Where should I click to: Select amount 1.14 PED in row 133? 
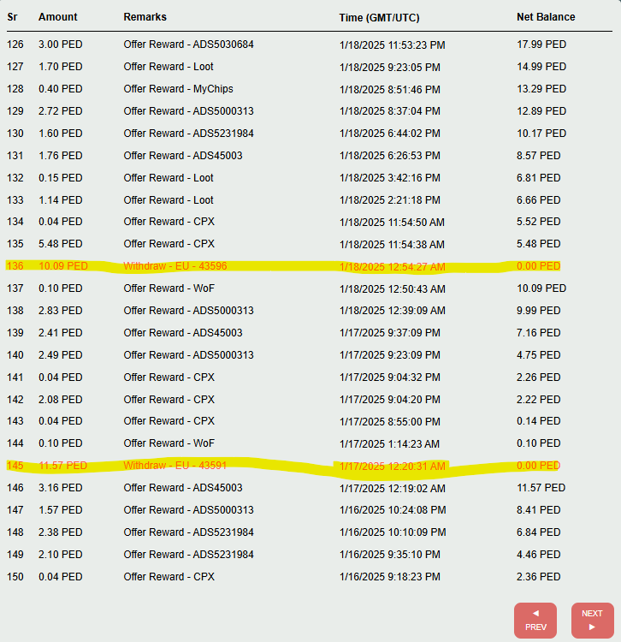pyautogui.click(x=61, y=199)
